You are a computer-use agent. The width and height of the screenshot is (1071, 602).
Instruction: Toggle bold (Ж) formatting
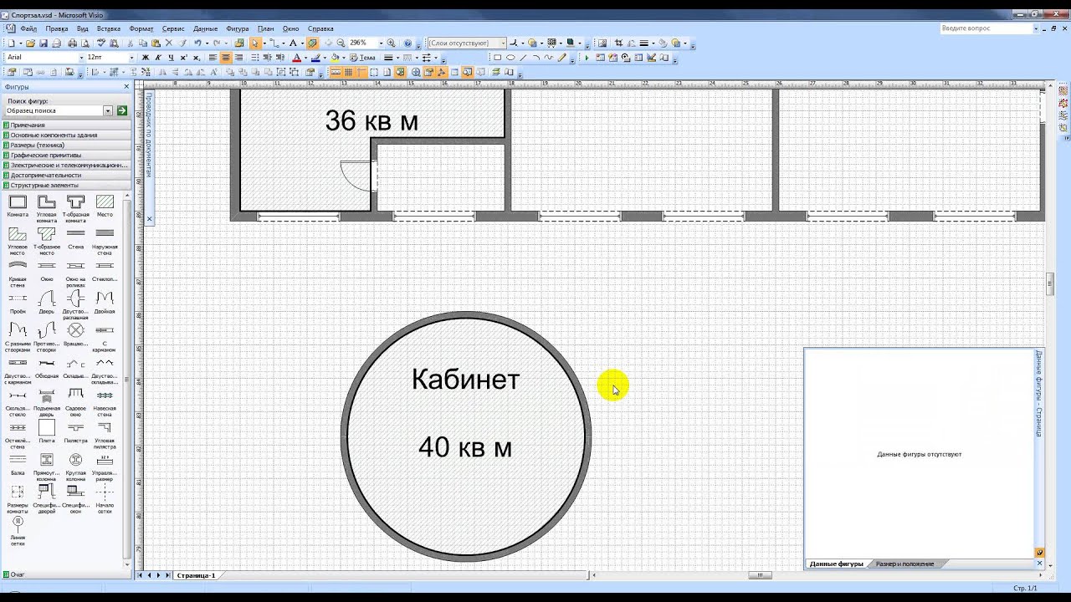(x=146, y=58)
